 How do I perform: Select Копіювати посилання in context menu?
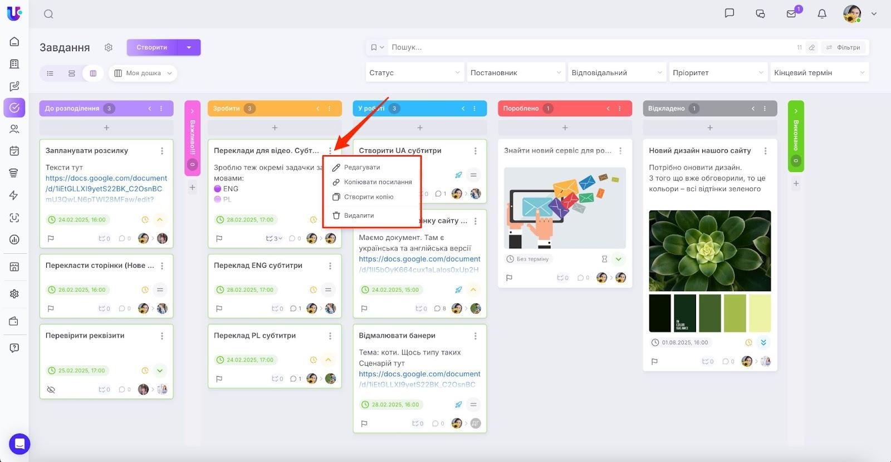372,182
